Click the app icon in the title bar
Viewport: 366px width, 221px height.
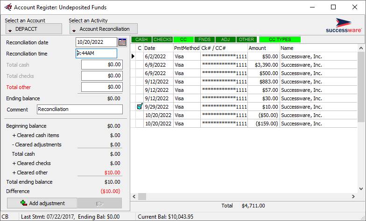[7, 7]
